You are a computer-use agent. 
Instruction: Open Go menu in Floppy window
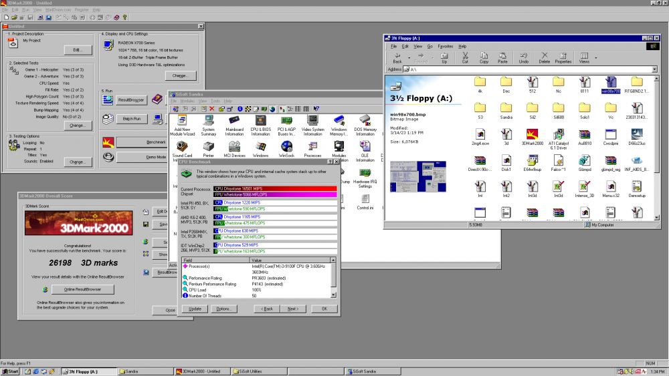pos(429,46)
